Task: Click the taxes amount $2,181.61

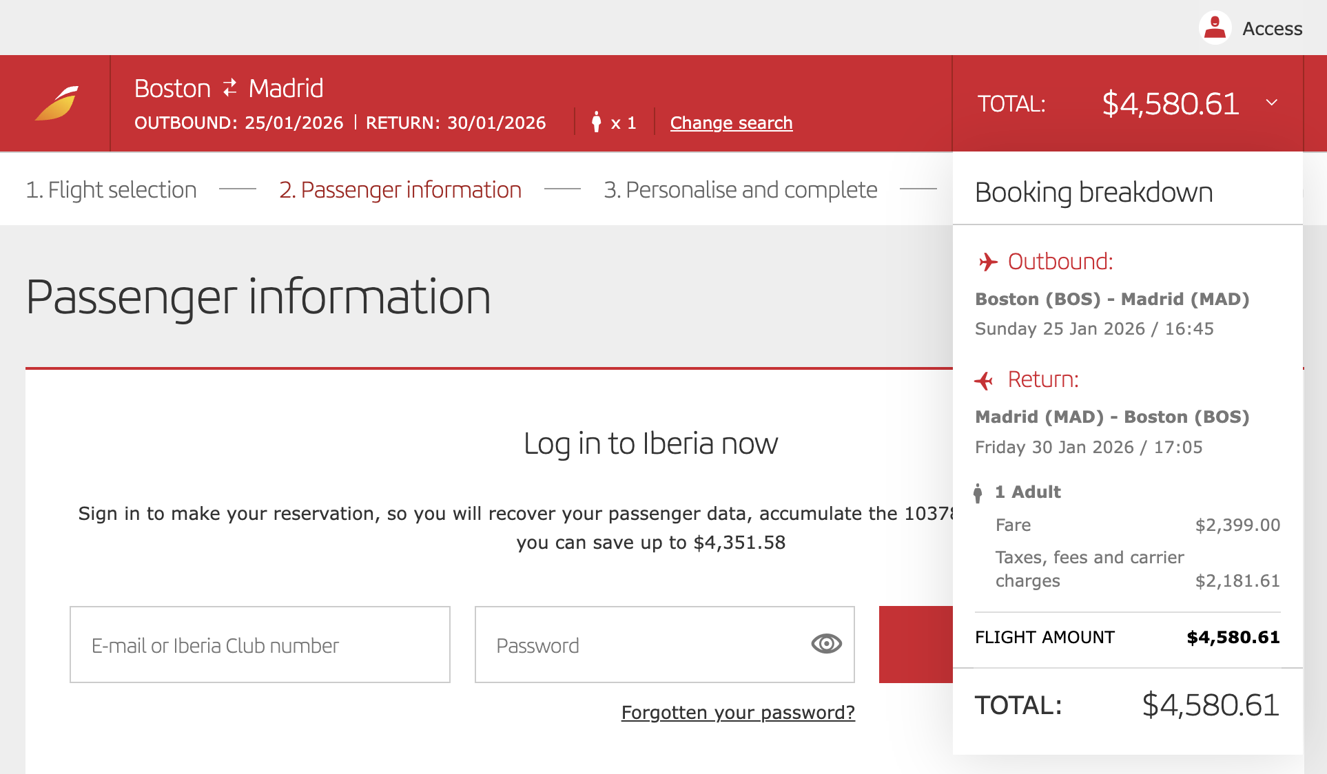Action: (1237, 580)
